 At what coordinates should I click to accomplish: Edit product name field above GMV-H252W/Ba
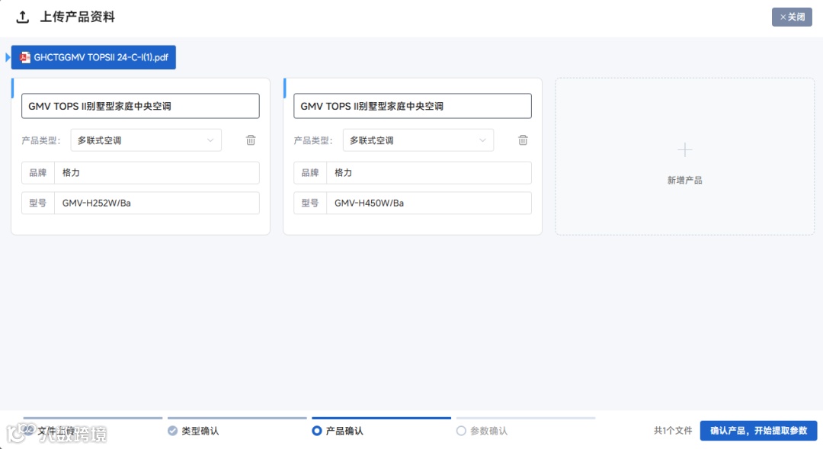click(140, 106)
